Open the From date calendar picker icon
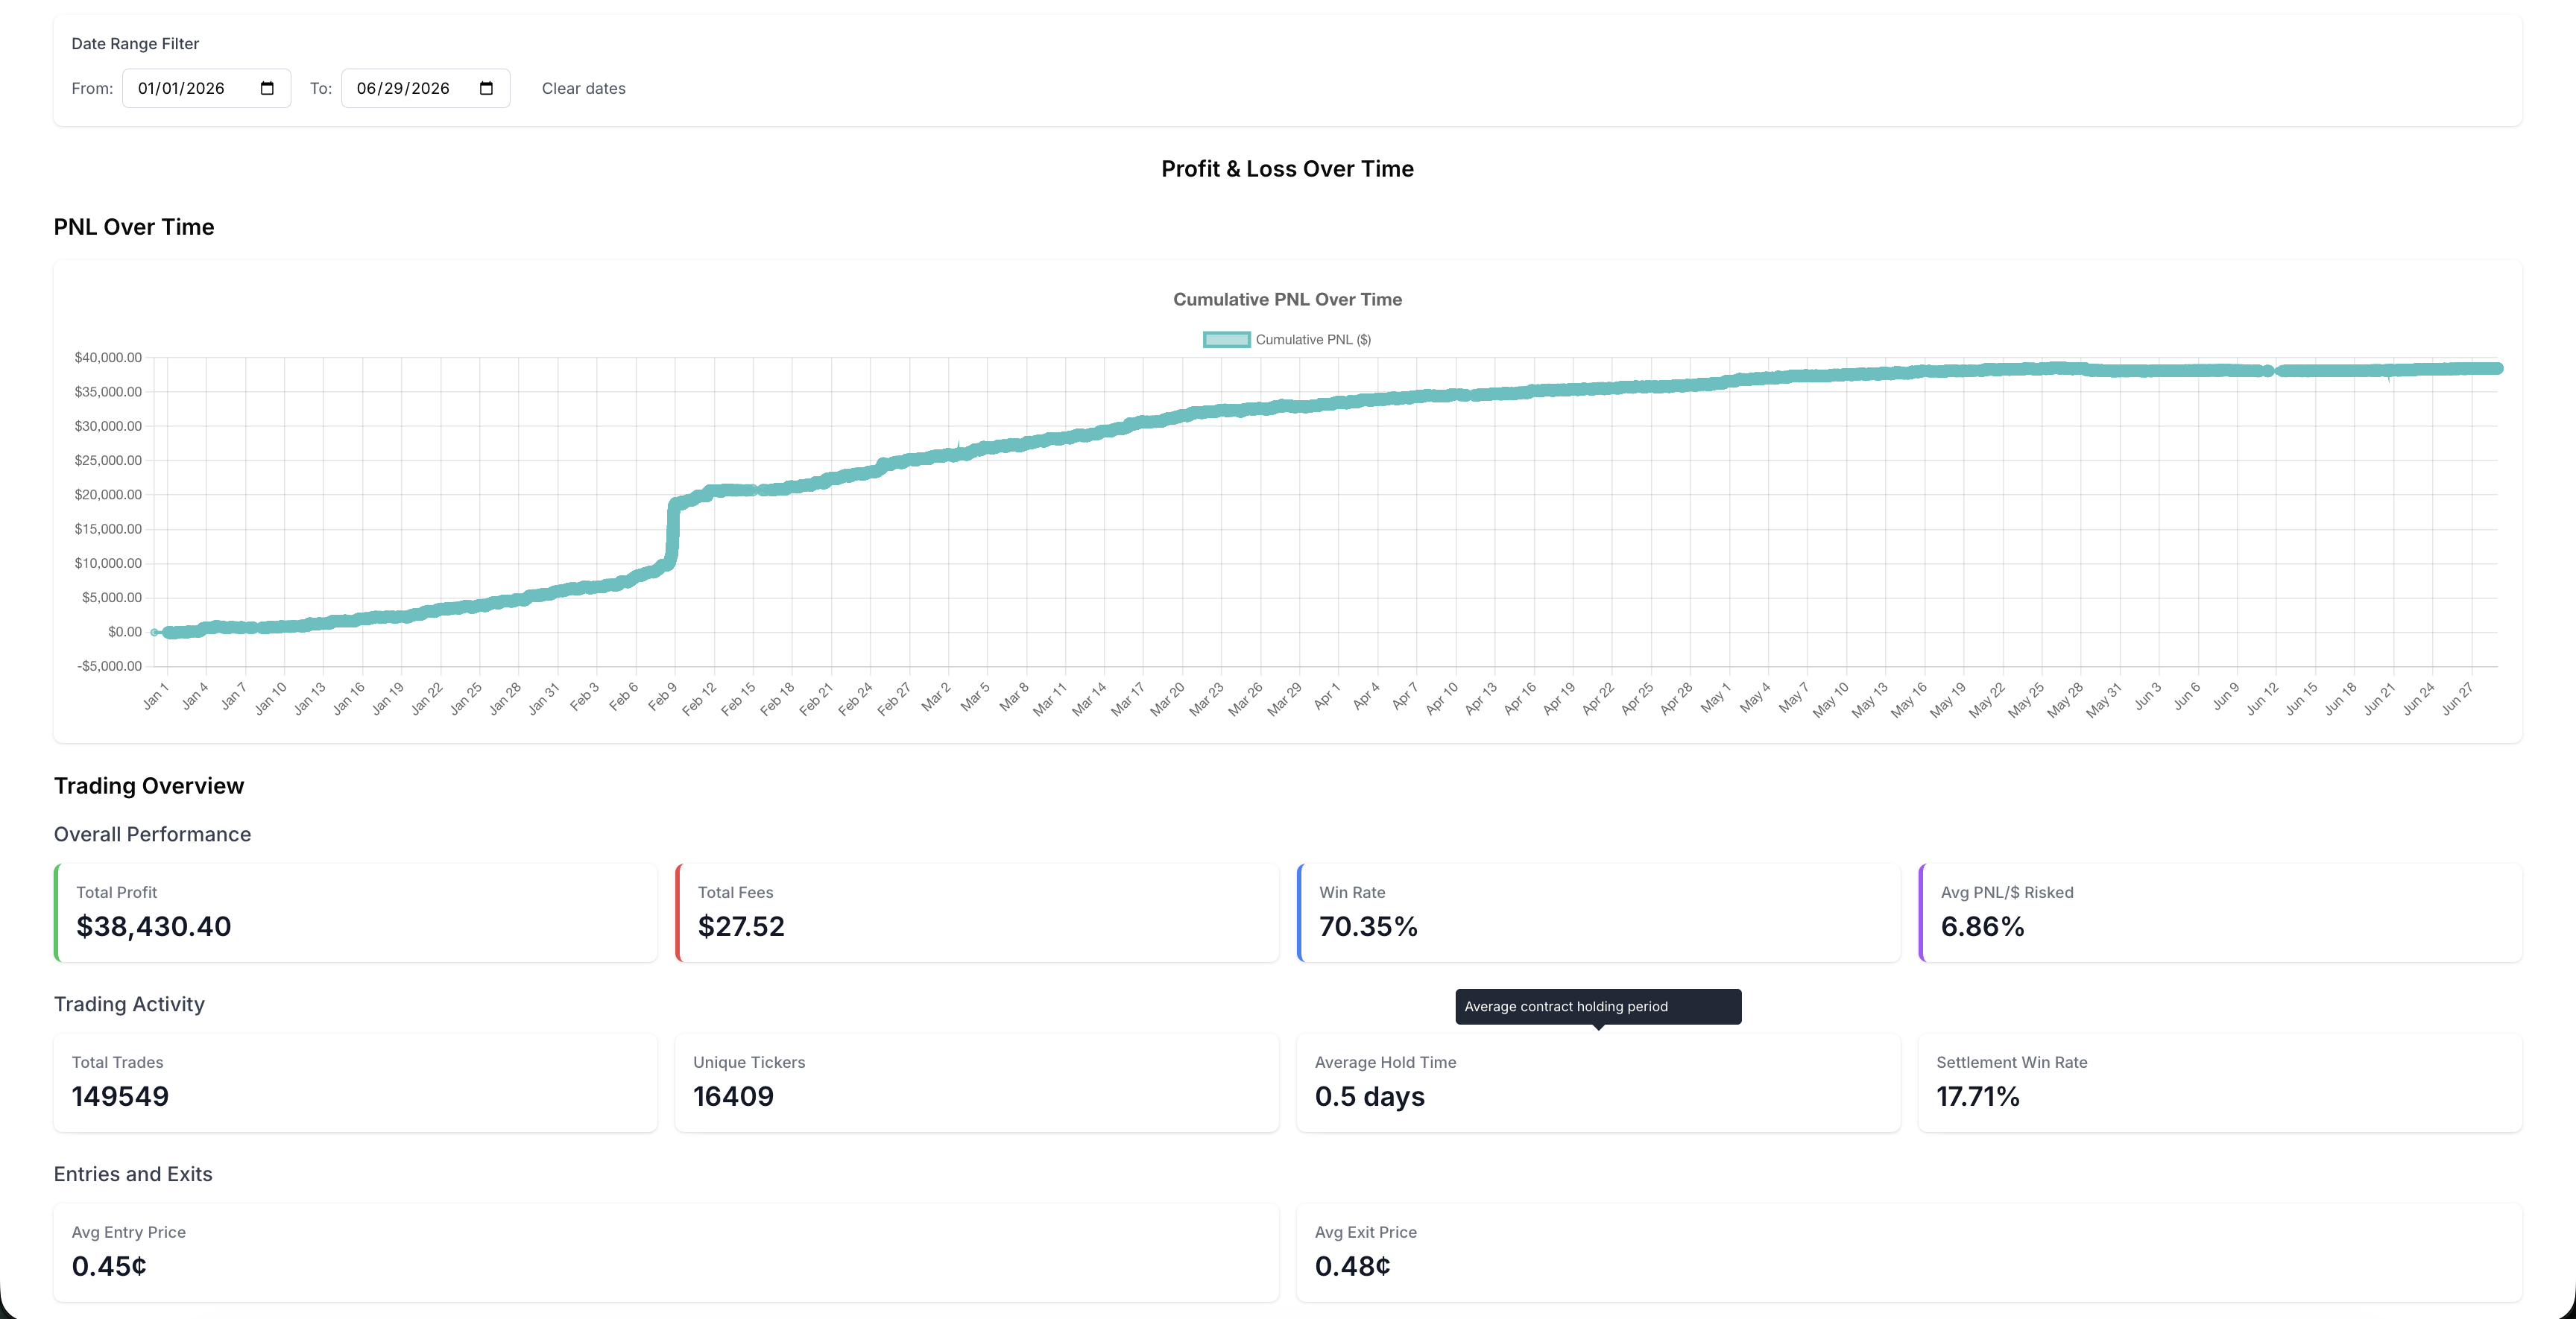 [x=267, y=88]
